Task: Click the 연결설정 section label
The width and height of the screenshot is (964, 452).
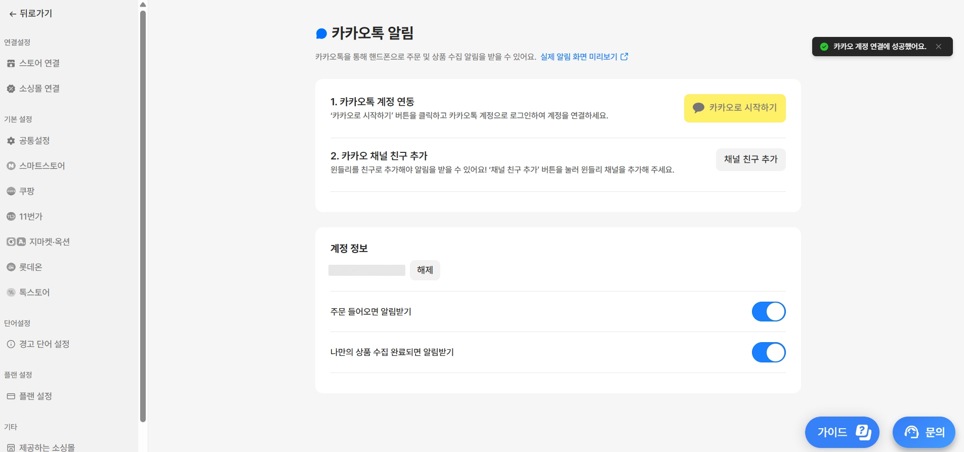Action: (17, 43)
